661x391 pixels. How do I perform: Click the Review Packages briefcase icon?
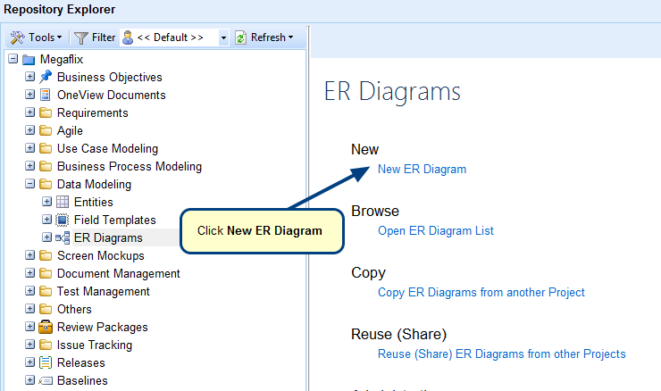click(46, 328)
